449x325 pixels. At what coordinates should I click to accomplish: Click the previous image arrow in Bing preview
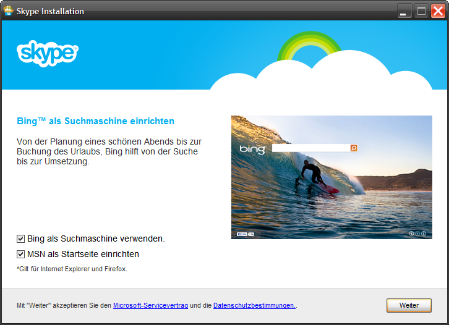tap(411, 234)
